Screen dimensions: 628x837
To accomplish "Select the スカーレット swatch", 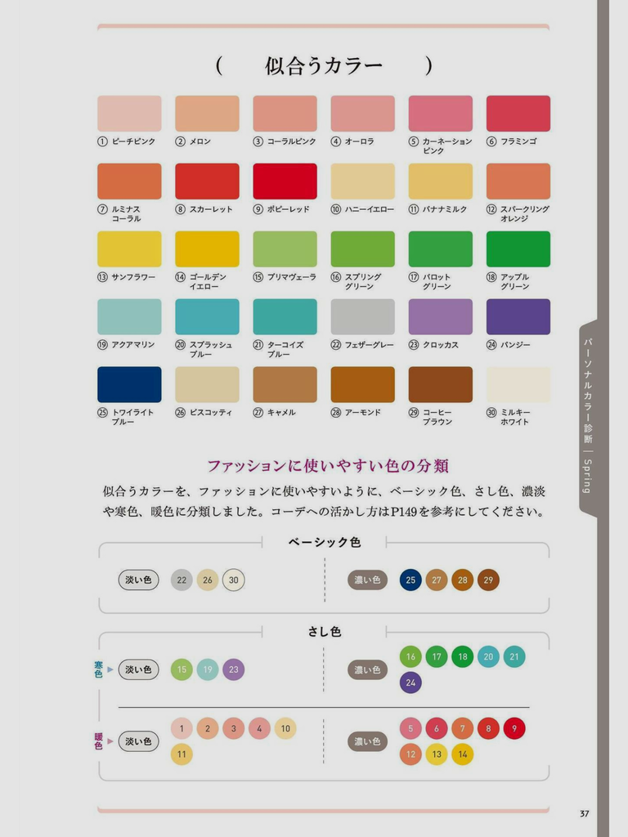I will pyautogui.click(x=207, y=181).
